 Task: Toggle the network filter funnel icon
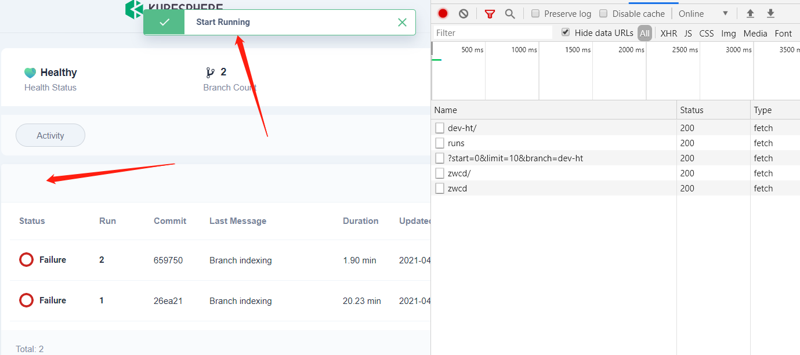tap(490, 13)
